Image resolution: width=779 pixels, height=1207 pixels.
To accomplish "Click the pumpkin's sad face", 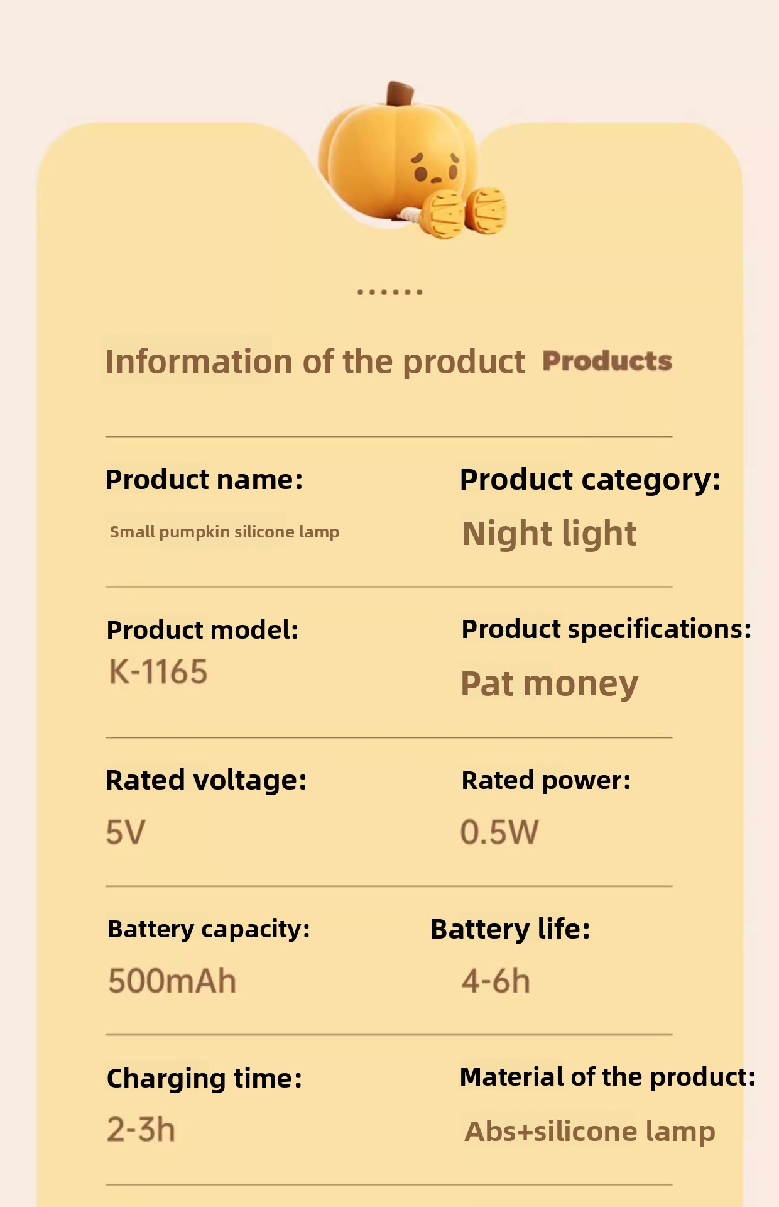I will click(x=435, y=167).
